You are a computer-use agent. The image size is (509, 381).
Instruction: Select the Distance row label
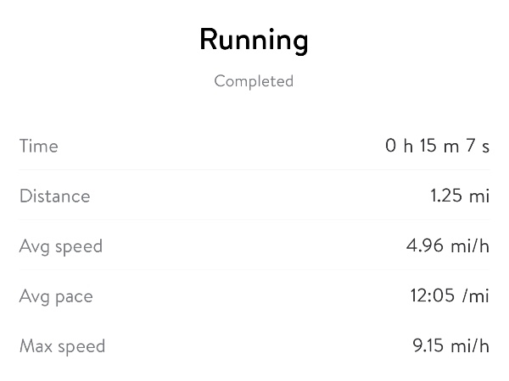click(54, 196)
